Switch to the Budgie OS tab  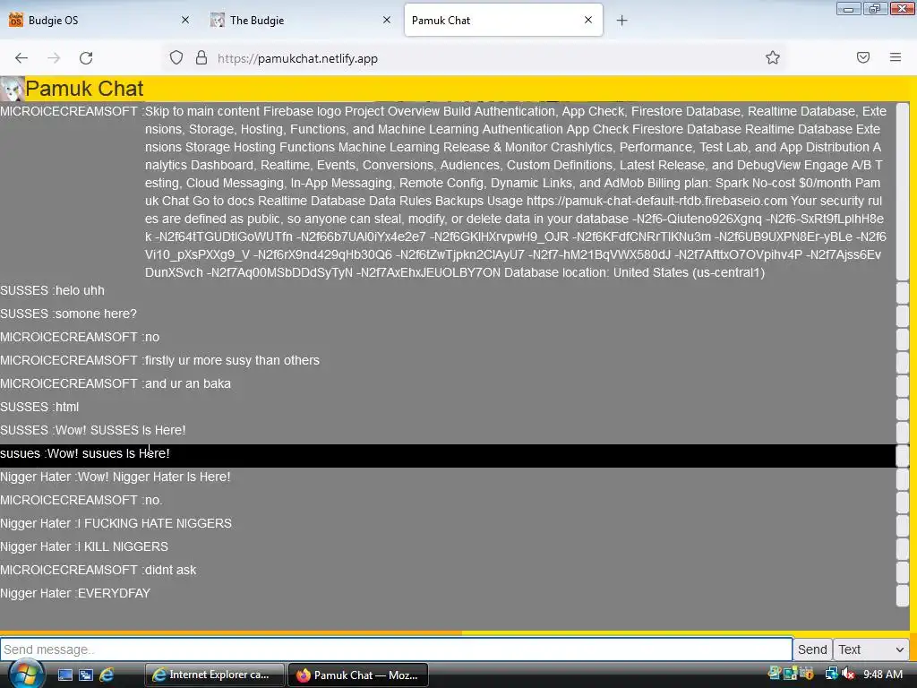99,20
